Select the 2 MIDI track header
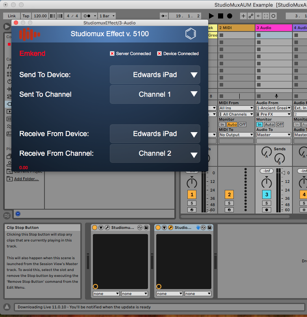307x317 pixels. pos(236,28)
